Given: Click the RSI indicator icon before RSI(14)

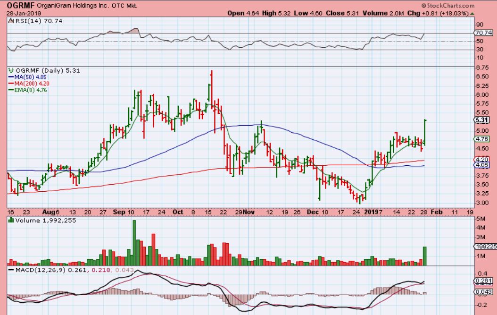Looking at the screenshot, I should pos(11,21).
